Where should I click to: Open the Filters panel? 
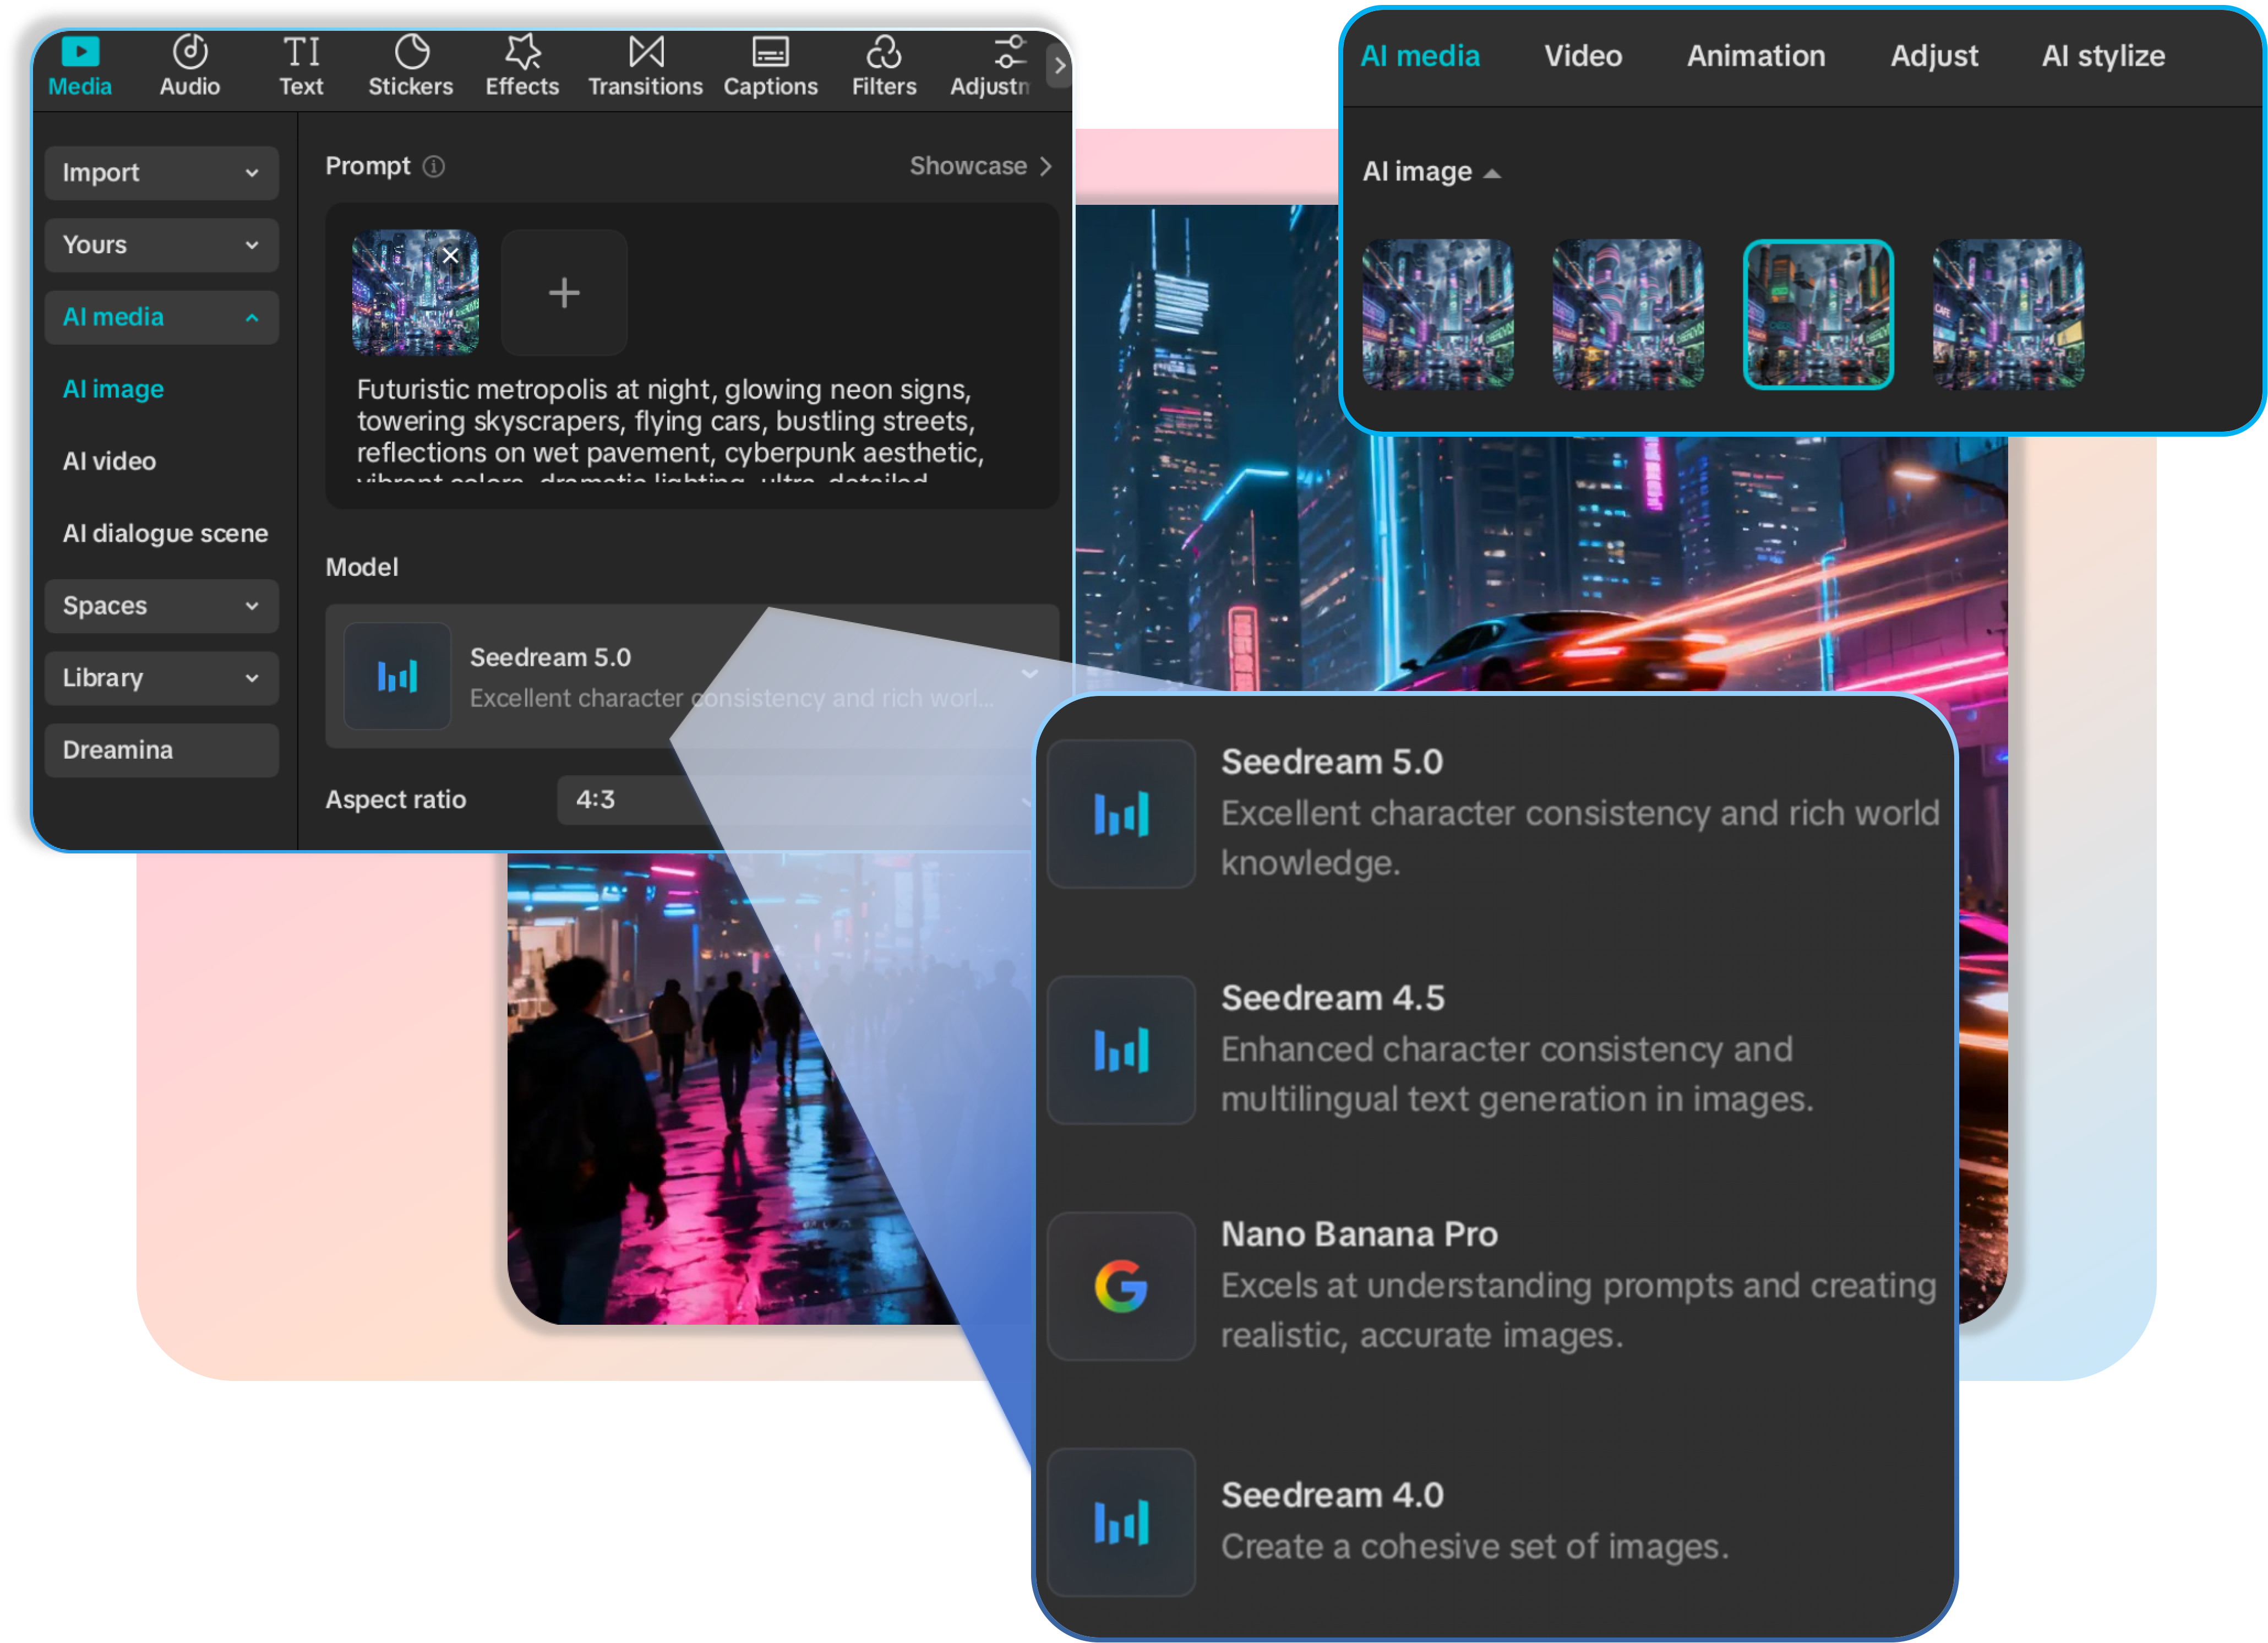point(884,64)
